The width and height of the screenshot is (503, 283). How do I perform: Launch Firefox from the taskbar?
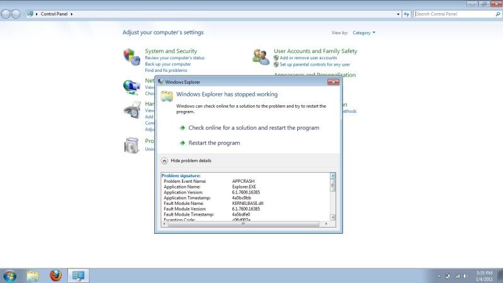pos(55,275)
